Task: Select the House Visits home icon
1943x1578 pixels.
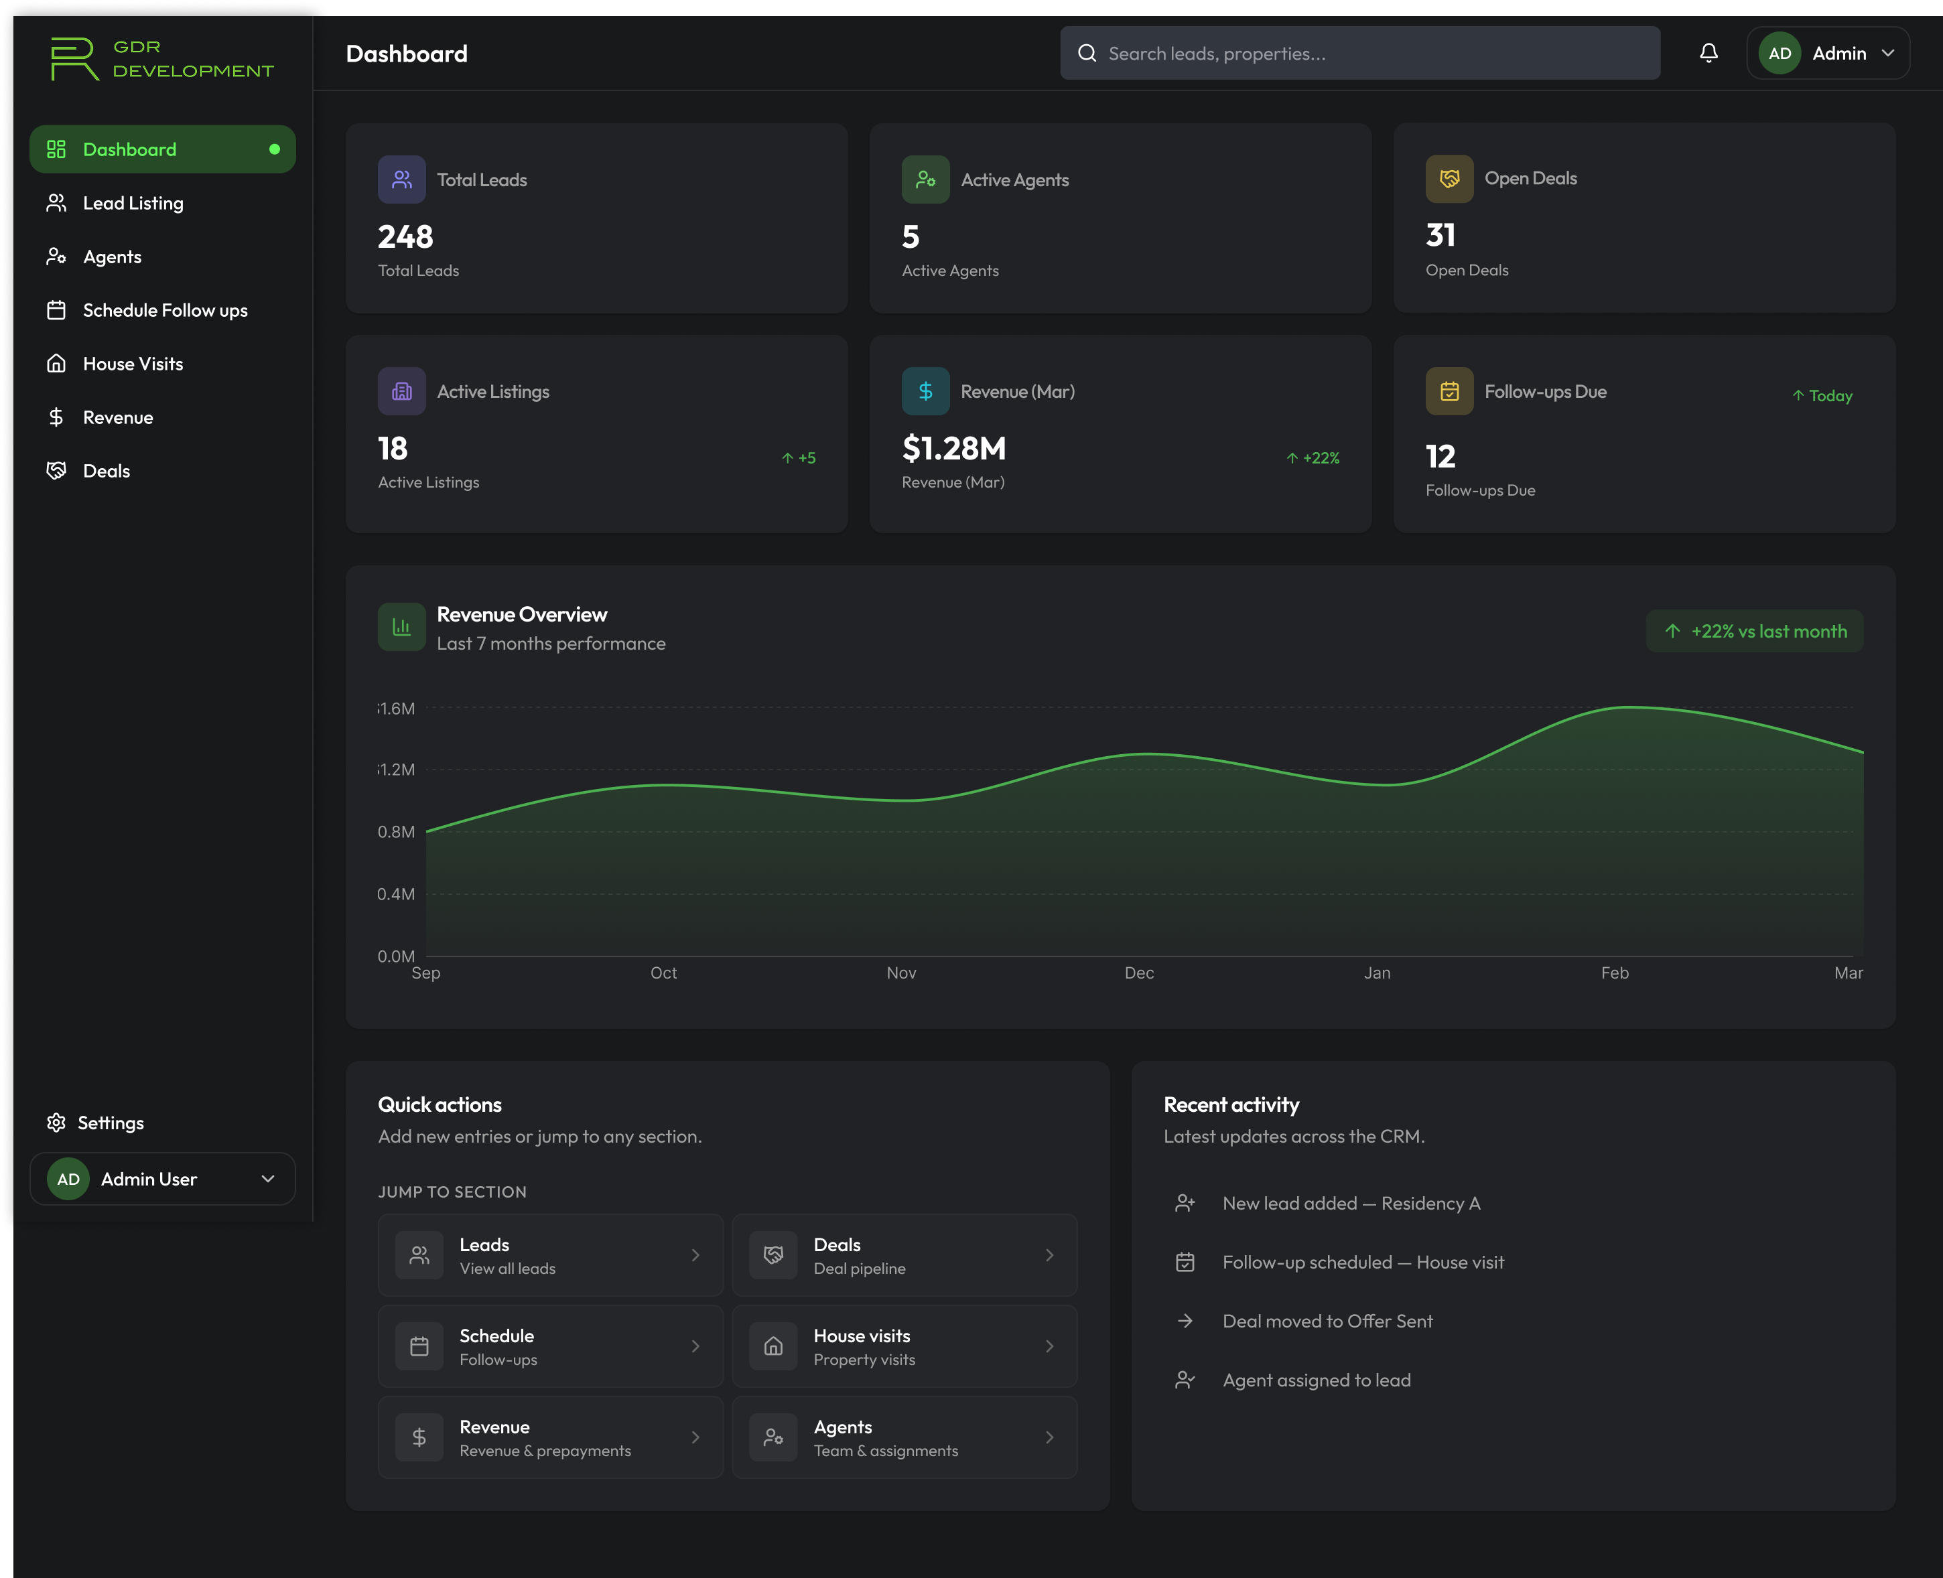Action: click(x=56, y=364)
